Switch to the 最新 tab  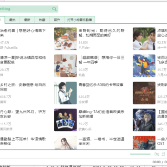27,20
